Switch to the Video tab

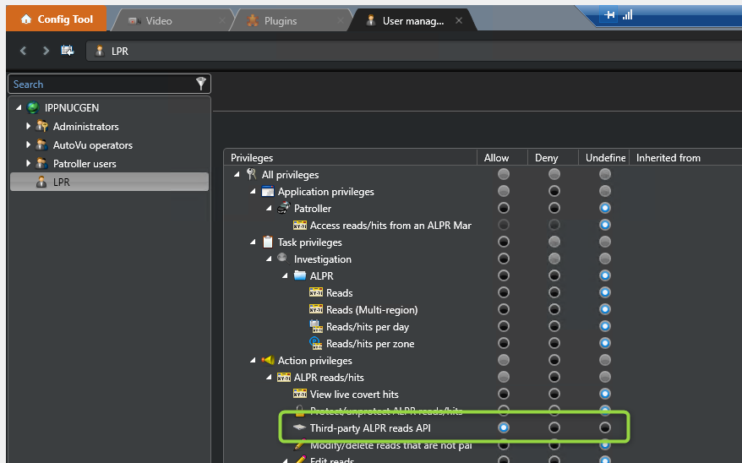coord(158,20)
